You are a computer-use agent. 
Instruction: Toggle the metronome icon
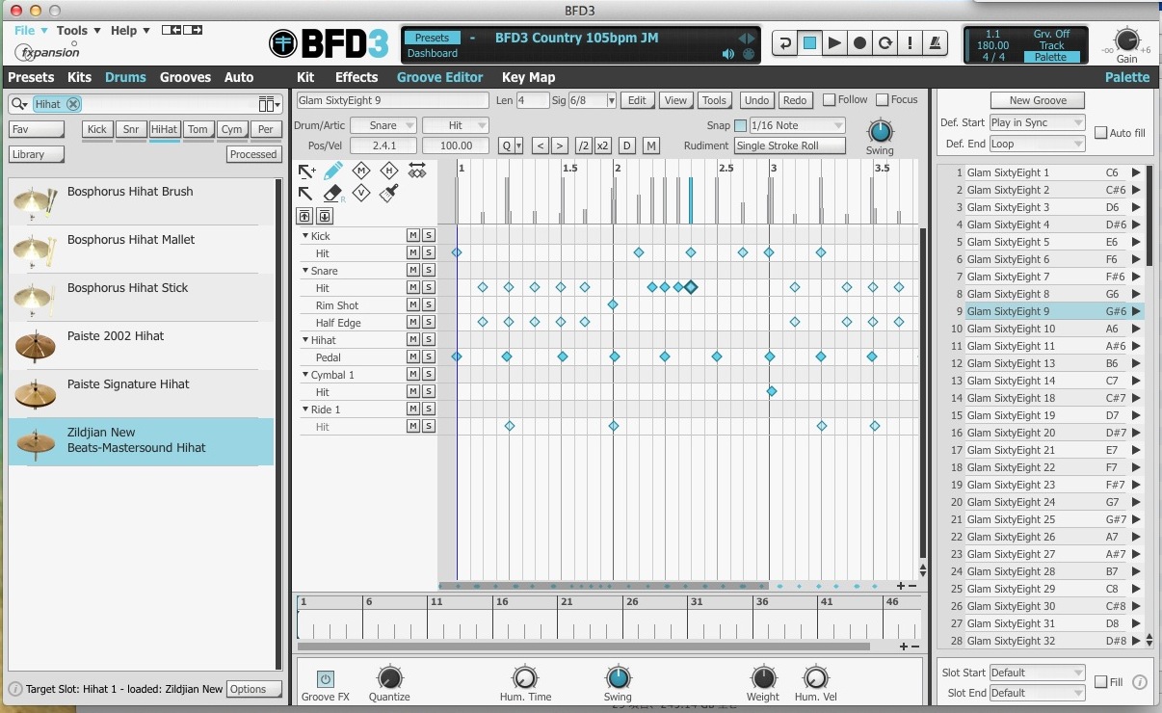pyautogui.click(x=934, y=43)
